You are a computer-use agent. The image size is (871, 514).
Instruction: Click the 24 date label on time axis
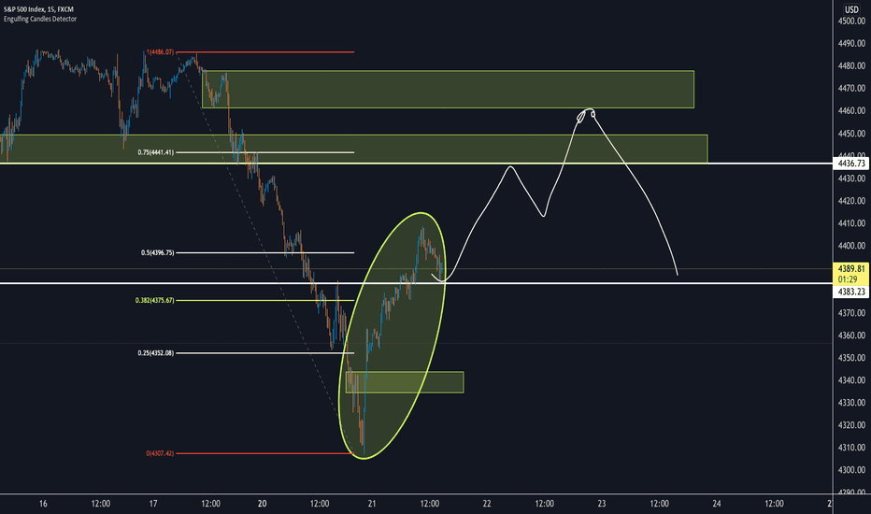tap(717, 504)
